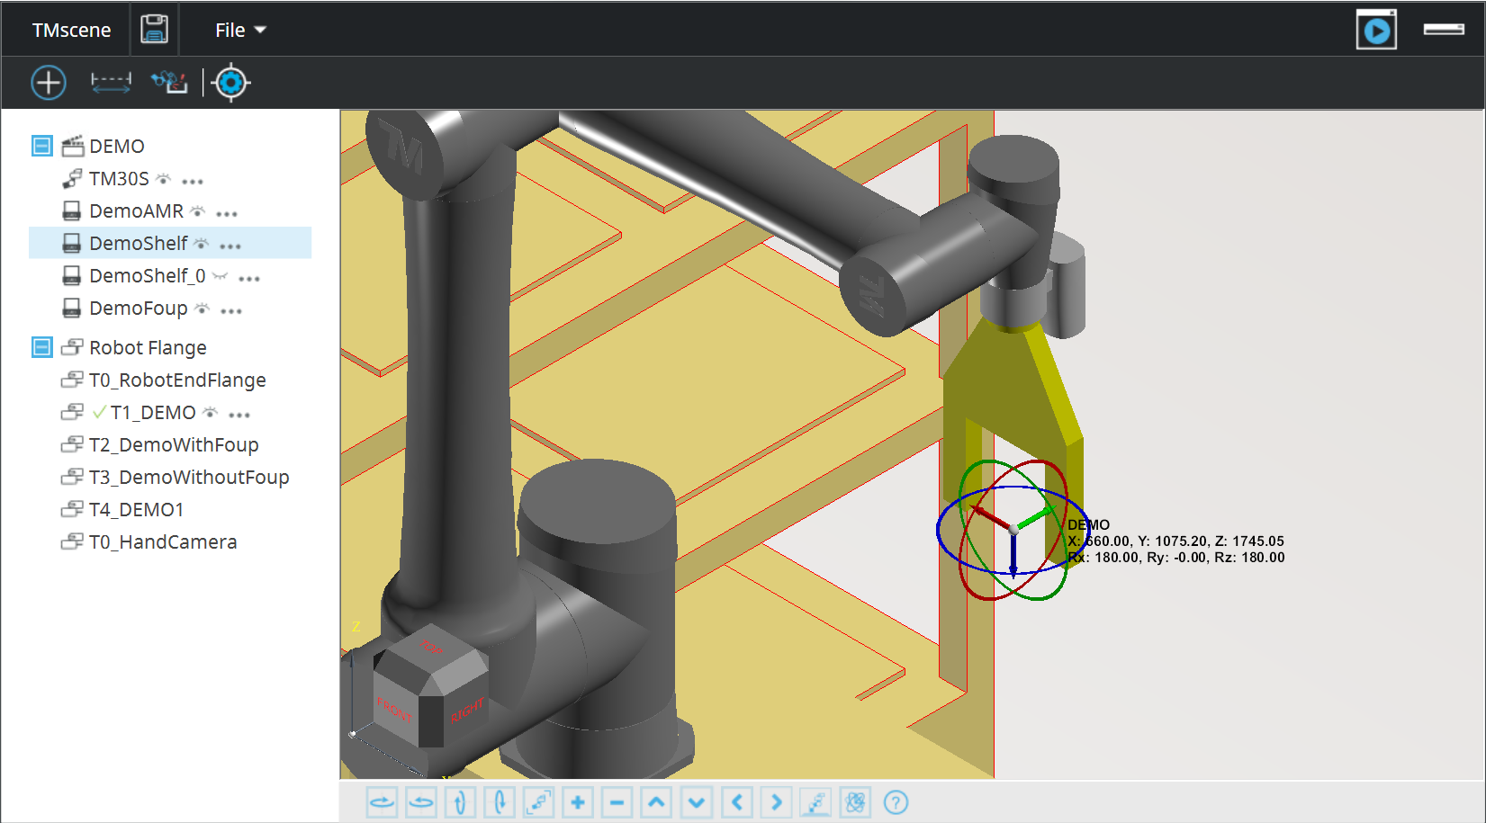
Task: Click the target gear settings icon
Action: click(231, 83)
